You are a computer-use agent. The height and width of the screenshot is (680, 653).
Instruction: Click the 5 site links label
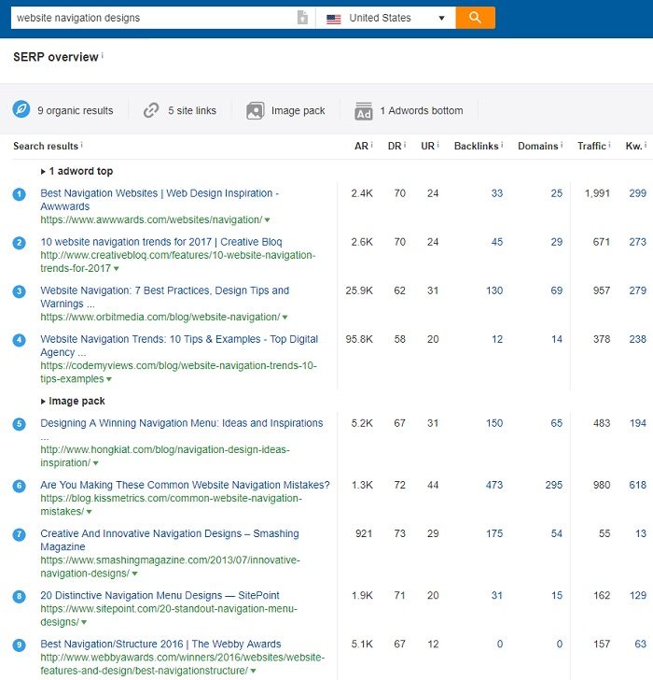pyautogui.click(x=192, y=110)
